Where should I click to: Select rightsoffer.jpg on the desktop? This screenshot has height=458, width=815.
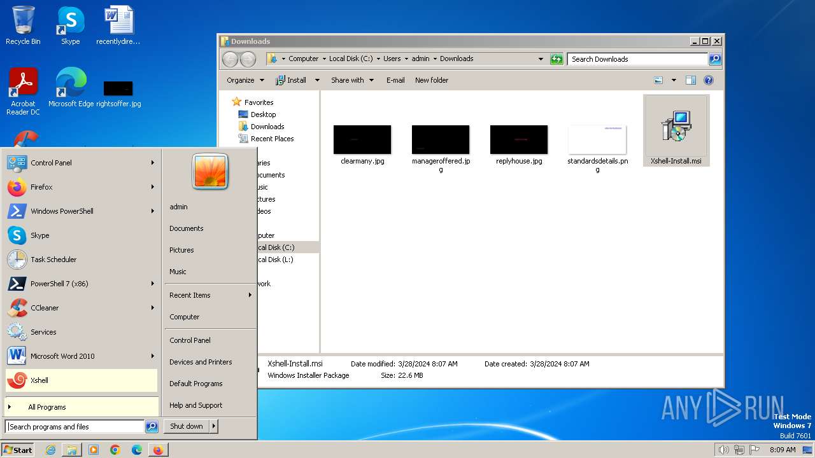118,93
